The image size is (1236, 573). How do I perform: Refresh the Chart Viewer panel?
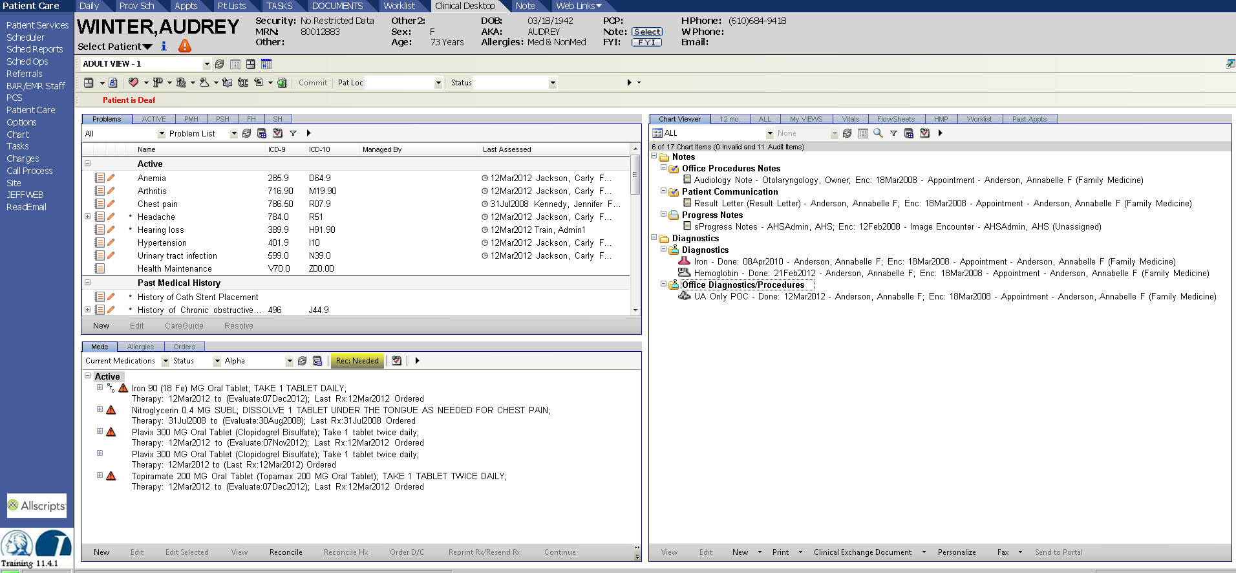[847, 133]
